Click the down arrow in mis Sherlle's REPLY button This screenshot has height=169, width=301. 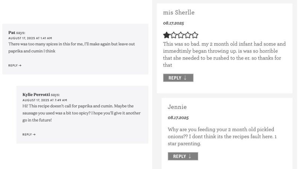(185, 78)
